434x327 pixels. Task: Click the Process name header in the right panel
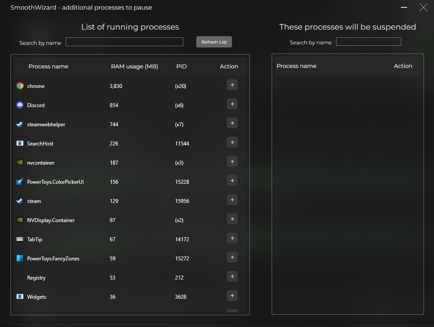click(296, 66)
